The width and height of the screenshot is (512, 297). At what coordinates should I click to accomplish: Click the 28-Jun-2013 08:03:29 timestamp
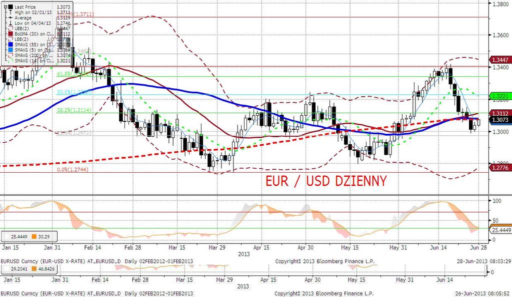tap(483, 261)
